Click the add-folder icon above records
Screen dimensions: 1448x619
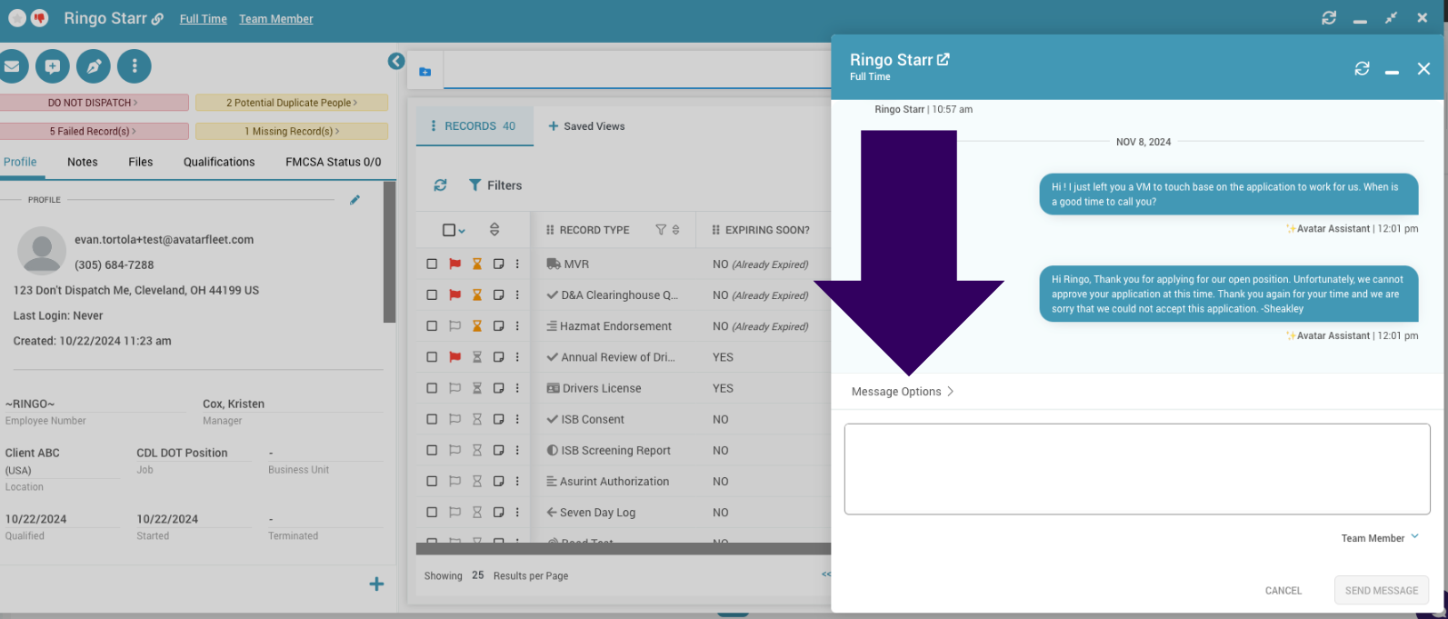(424, 72)
